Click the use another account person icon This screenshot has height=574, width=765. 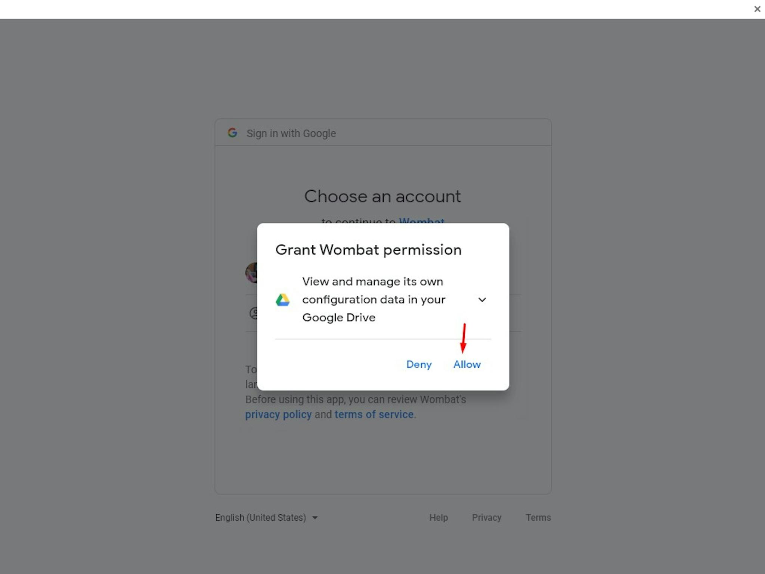tap(253, 313)
